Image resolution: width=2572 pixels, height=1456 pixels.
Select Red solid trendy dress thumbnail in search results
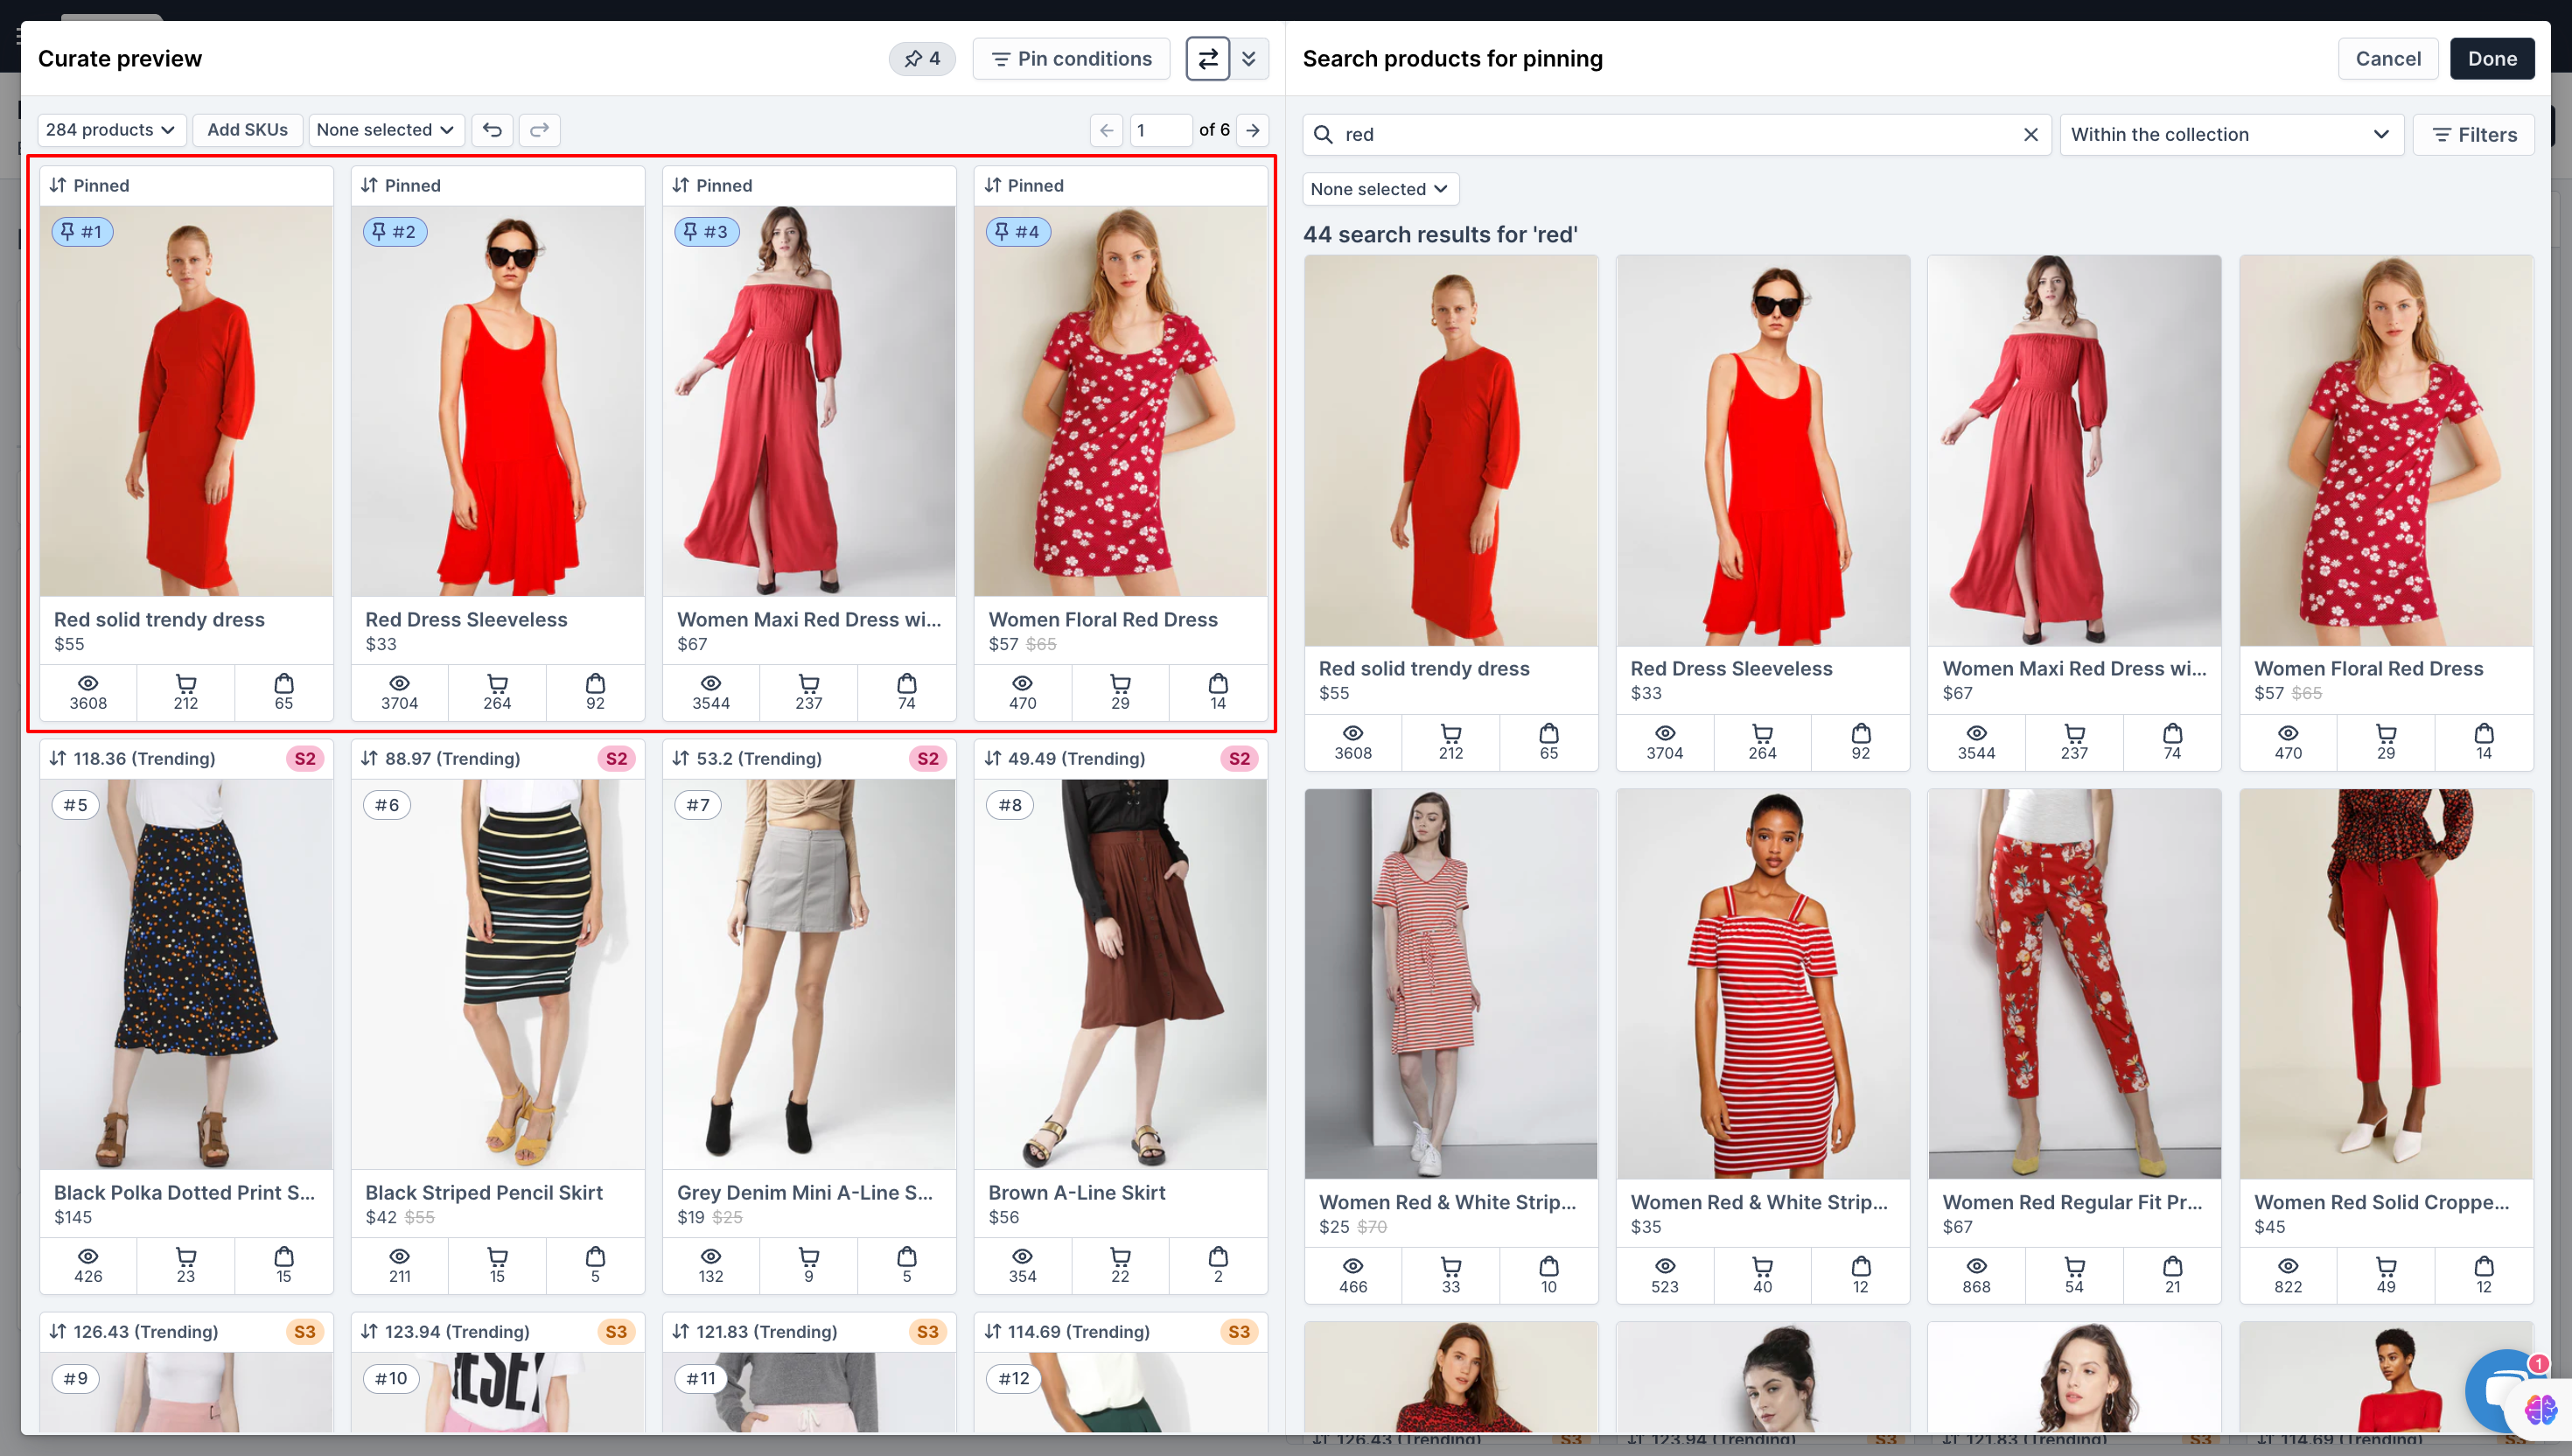(1450, 451)
